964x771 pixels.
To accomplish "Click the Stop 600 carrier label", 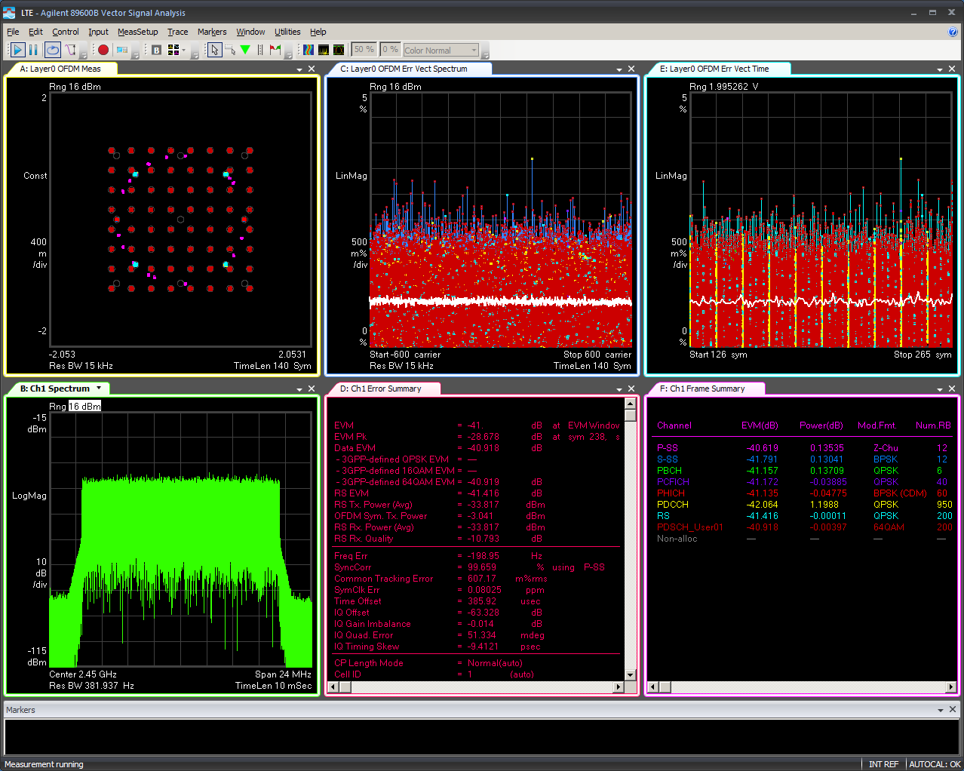I will coord(597,355).
